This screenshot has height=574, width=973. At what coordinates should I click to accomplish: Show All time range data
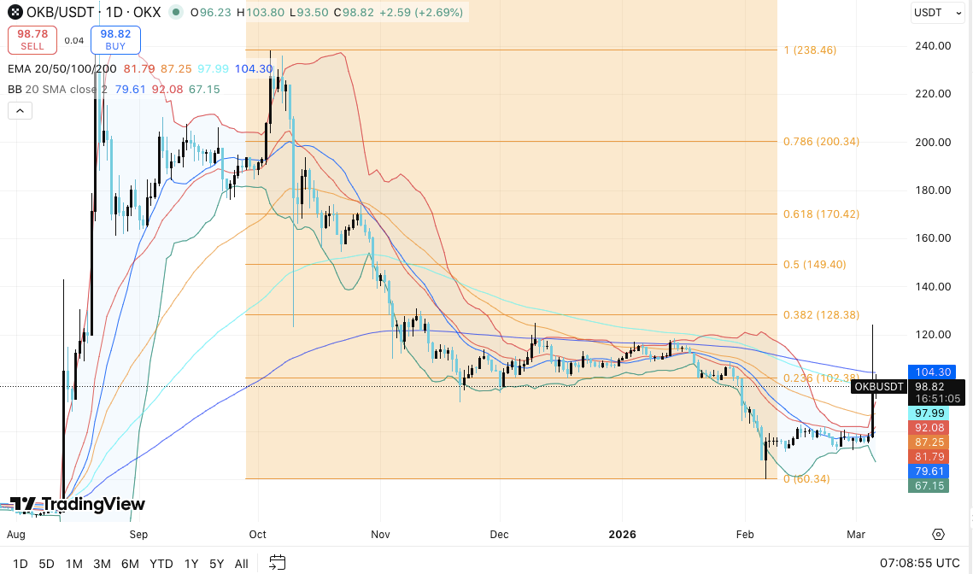tap(242, 564)
